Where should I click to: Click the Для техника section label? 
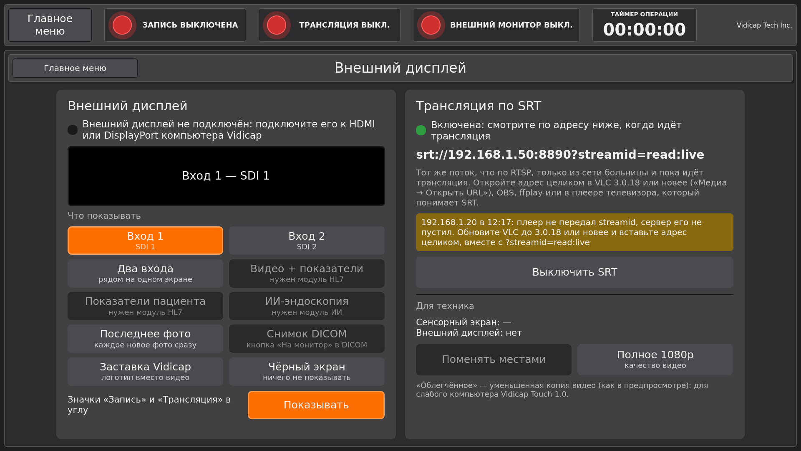(445, 306)
